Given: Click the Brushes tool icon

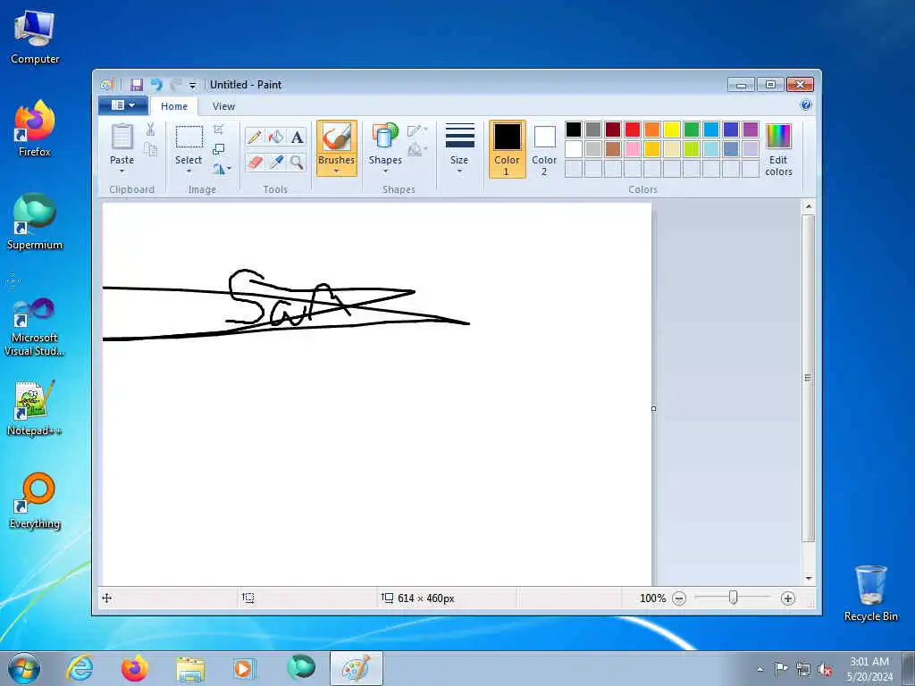Looking at the screenshot, I should (x=337, y=138).
